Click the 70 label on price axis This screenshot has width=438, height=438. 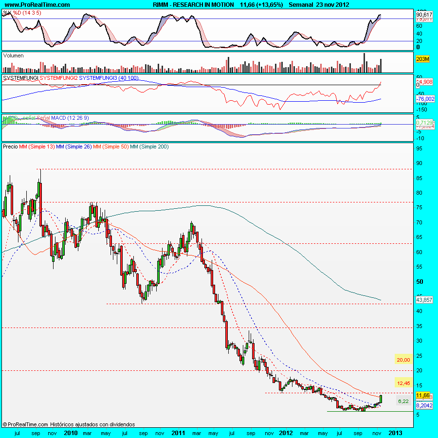click(x=420, y=222)
